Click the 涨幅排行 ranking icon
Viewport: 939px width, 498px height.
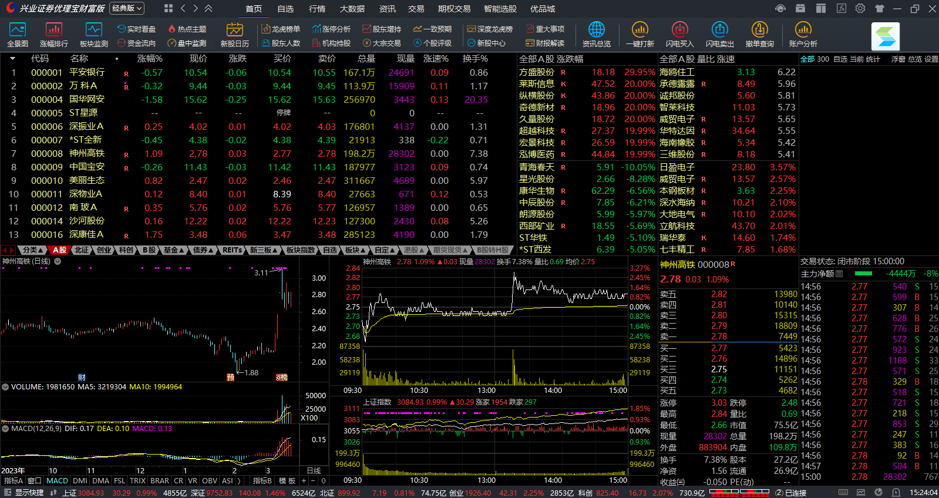pyautogui.click(x=53, y=35)
